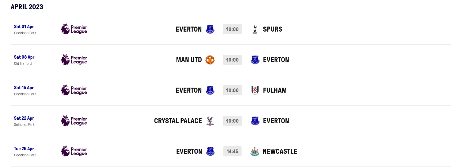Image resolution: width=465 pixels, height=167 pixels.
Task: Open the Sat 01 Apr fixture date
Action: pyautogui.click(x=24, y=27)
